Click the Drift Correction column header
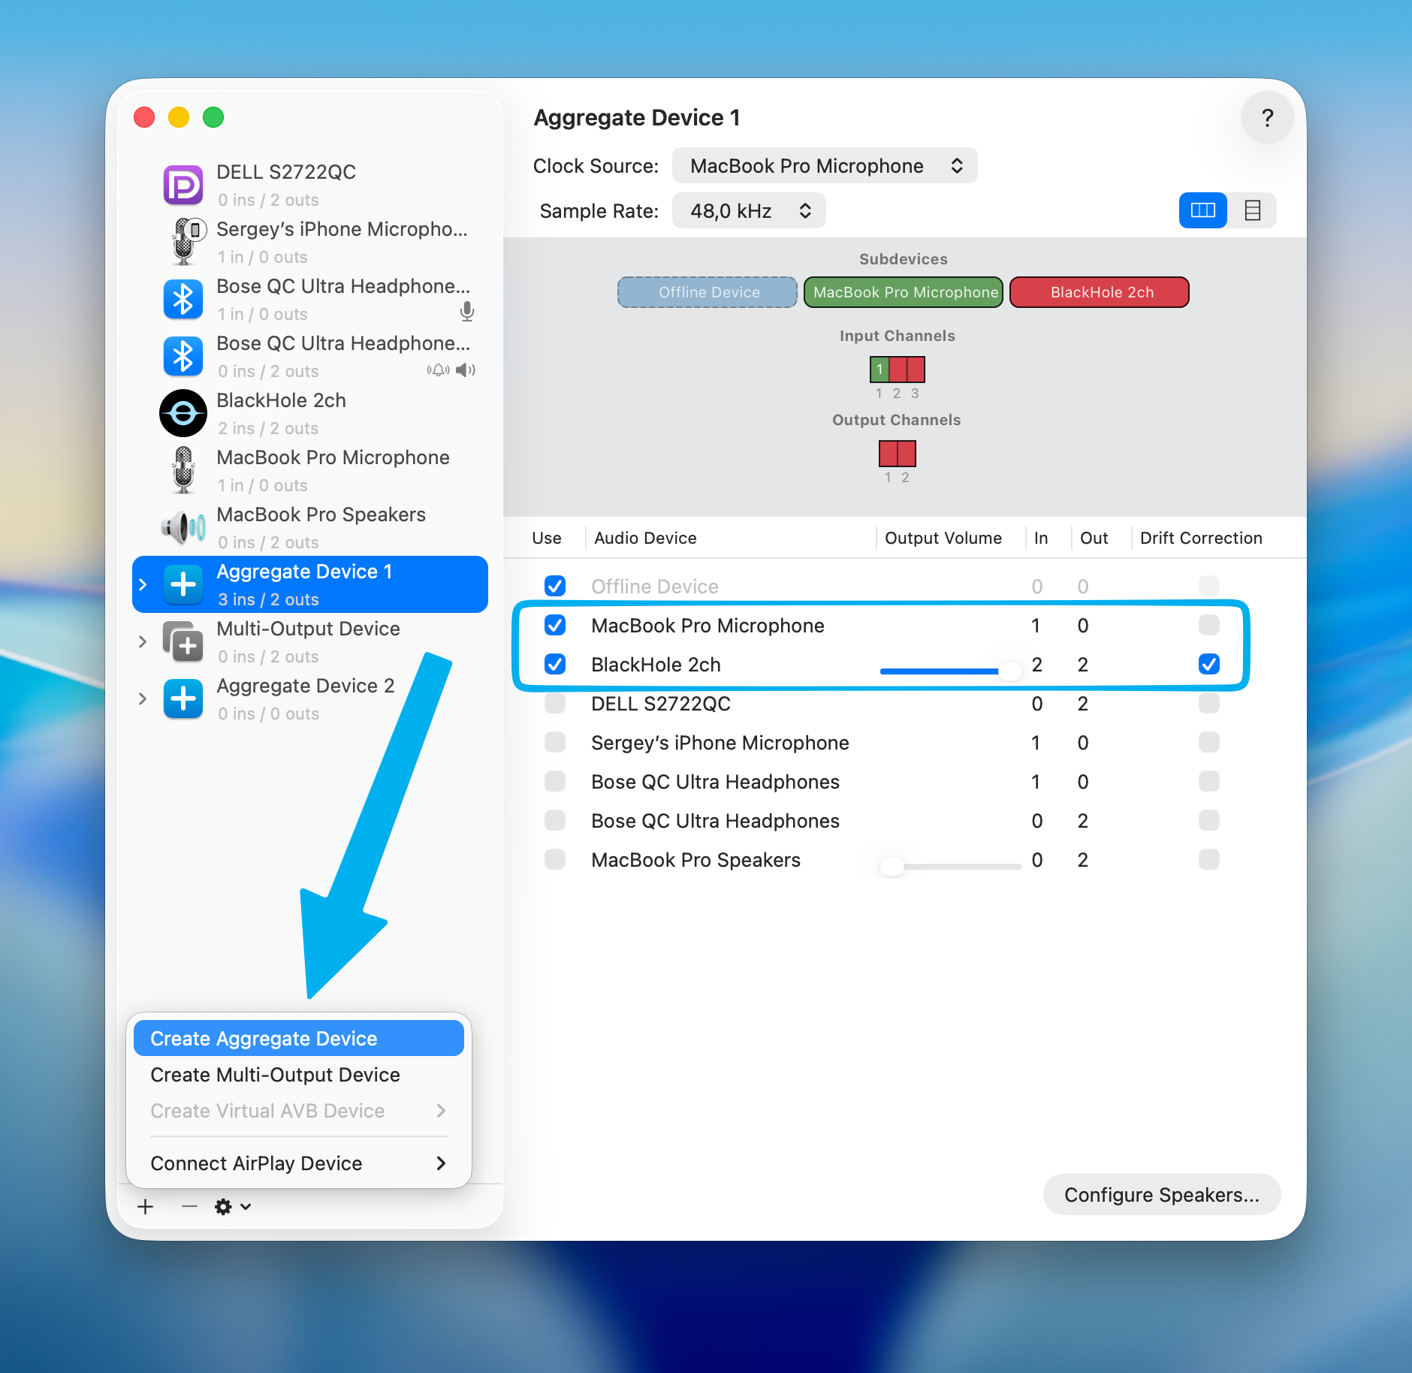 (1201, 538)
